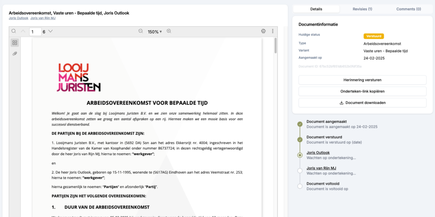This screenshot has width=435, height=217.
Task: Download the document via Document downloaden
Action: pos(362,103)
